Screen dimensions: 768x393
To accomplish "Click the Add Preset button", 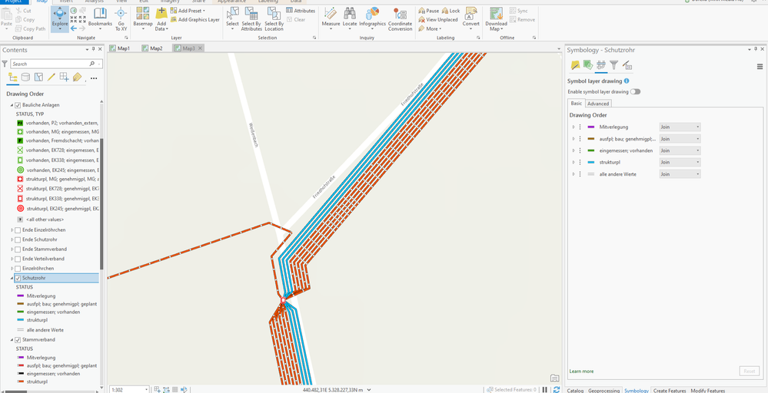I will 188,11.
